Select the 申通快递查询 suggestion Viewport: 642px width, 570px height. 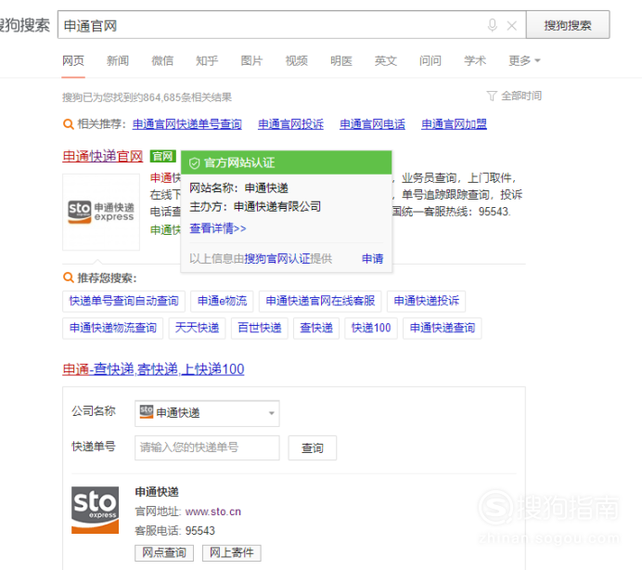click(x=443, y=329)
